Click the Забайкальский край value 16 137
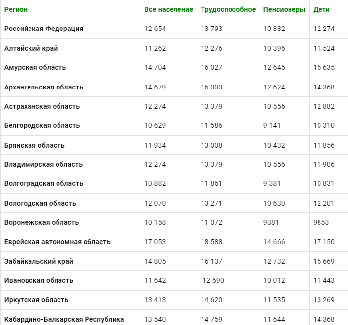 pos(211,261)
